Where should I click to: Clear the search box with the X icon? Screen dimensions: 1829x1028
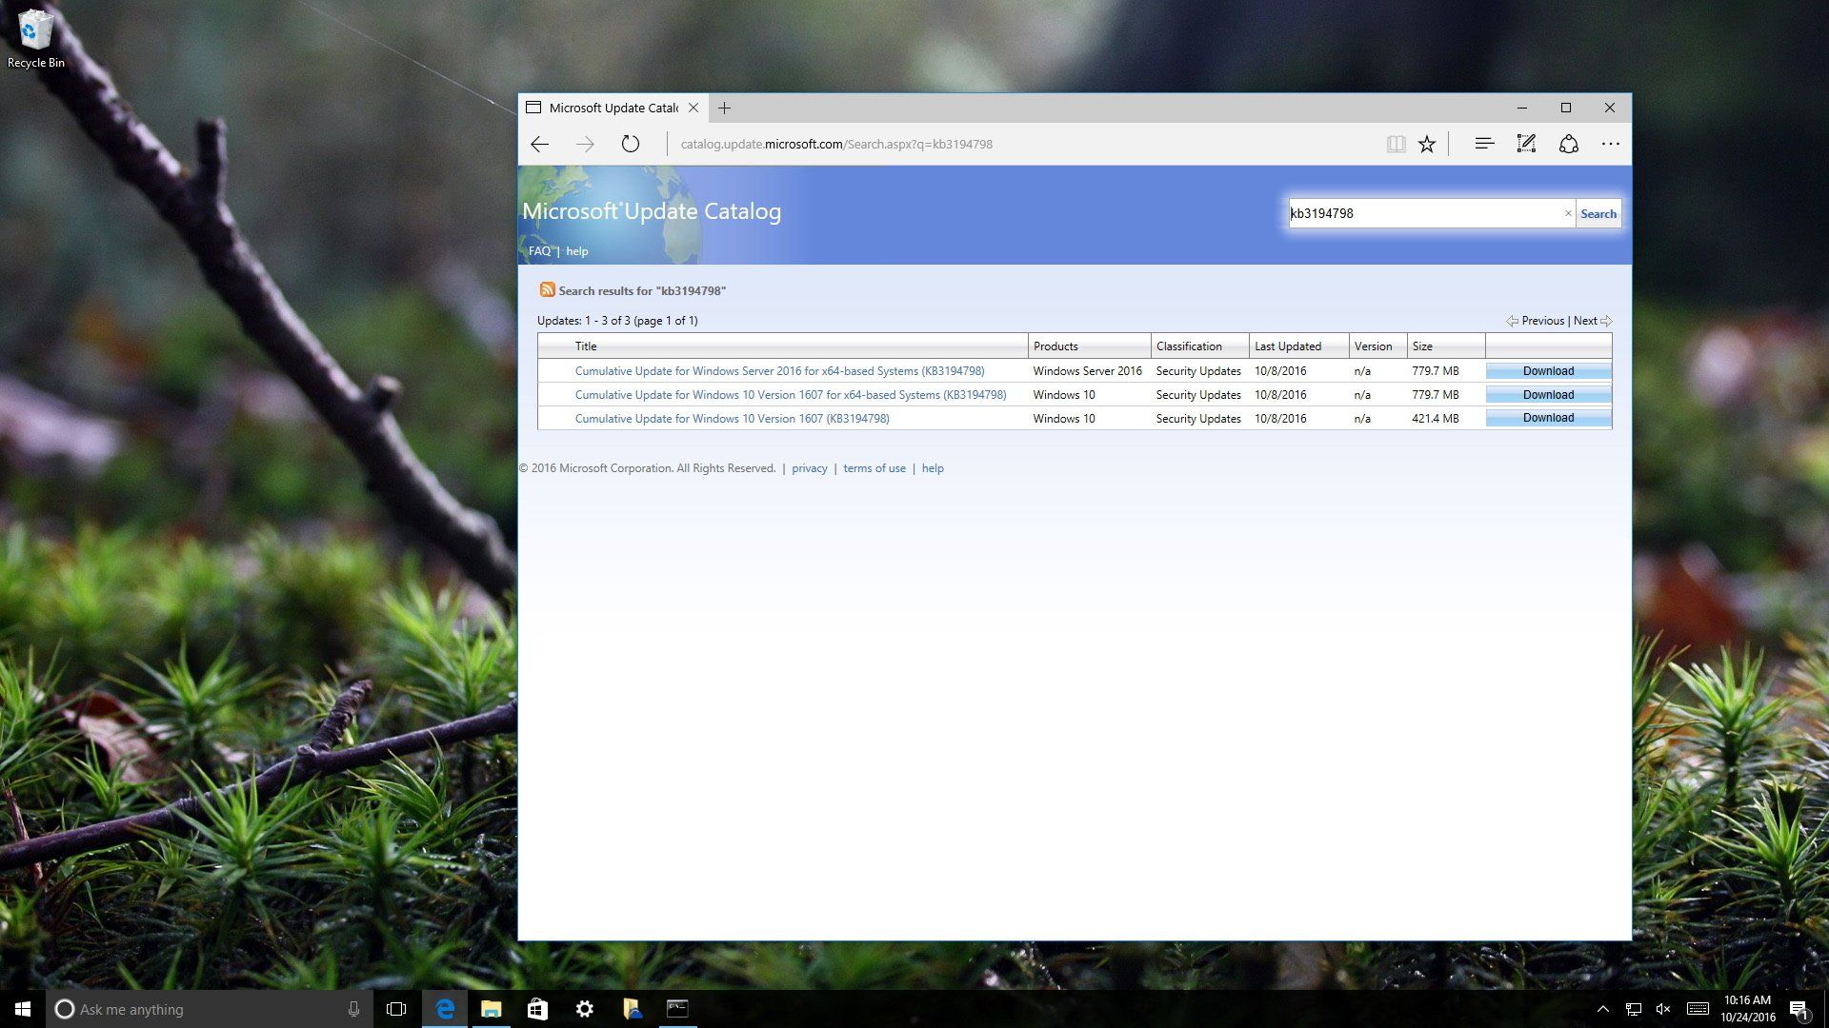(1568, 213)
